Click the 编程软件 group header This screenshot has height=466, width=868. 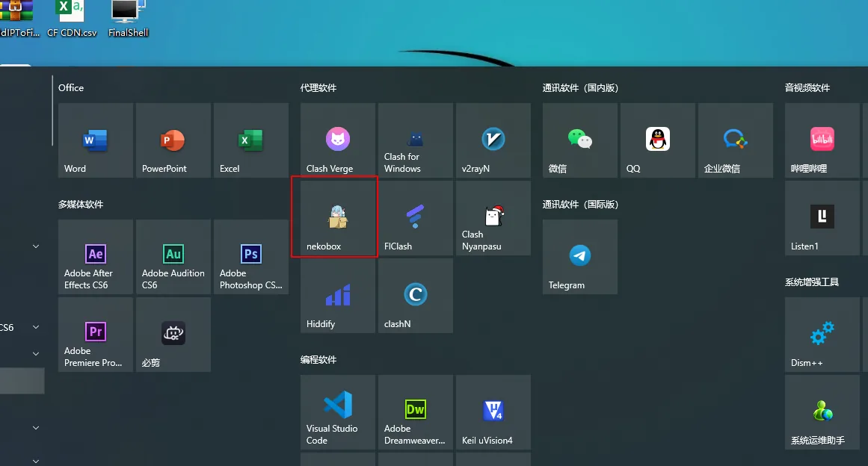tap(318, 360)
